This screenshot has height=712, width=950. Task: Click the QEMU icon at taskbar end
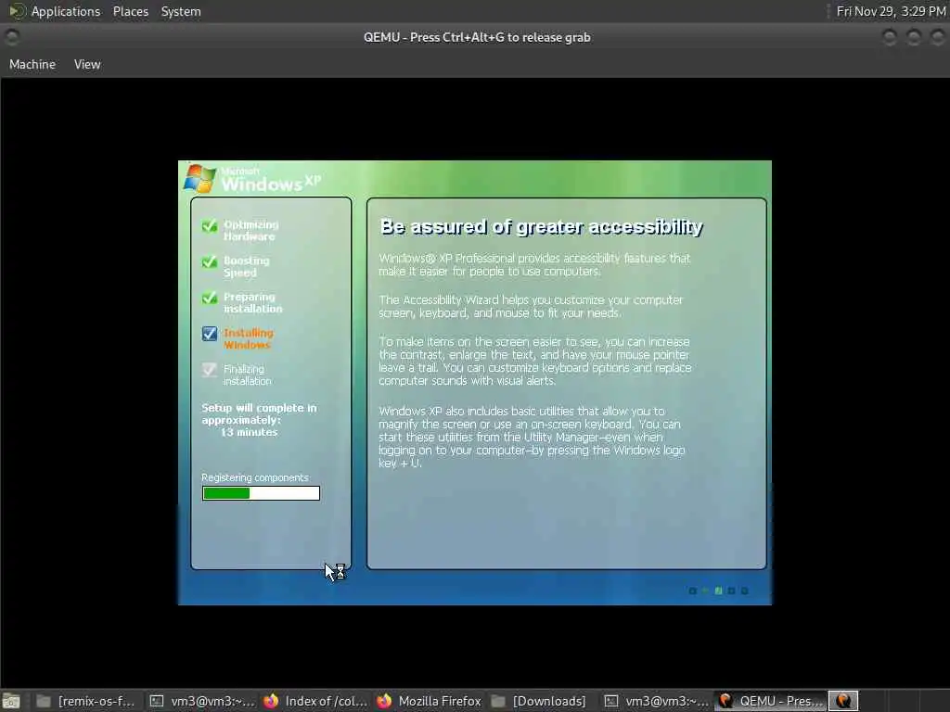coord(842,701)
